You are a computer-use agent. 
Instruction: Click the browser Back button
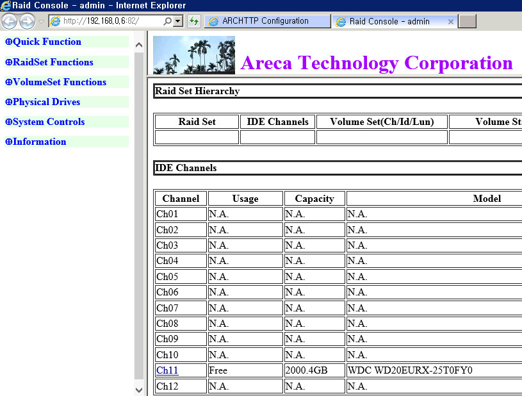point(10,22)
